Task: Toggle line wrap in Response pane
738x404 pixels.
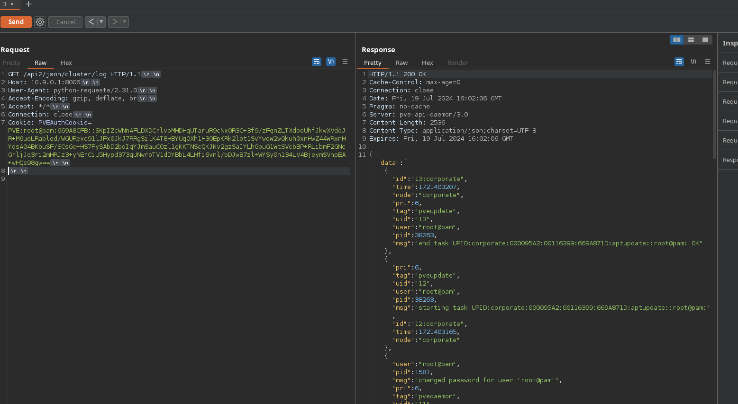Action: pos(679,62)
